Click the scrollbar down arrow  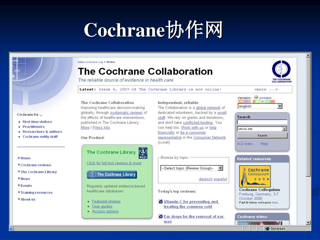[308, 222]
